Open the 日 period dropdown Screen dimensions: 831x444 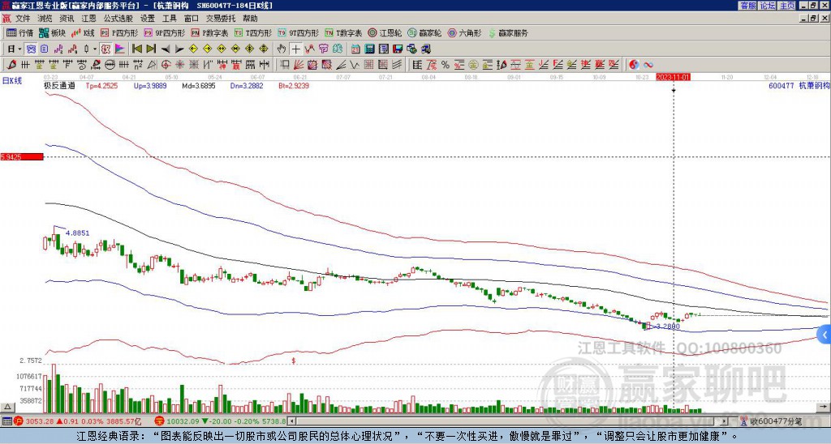pos(15,49)
